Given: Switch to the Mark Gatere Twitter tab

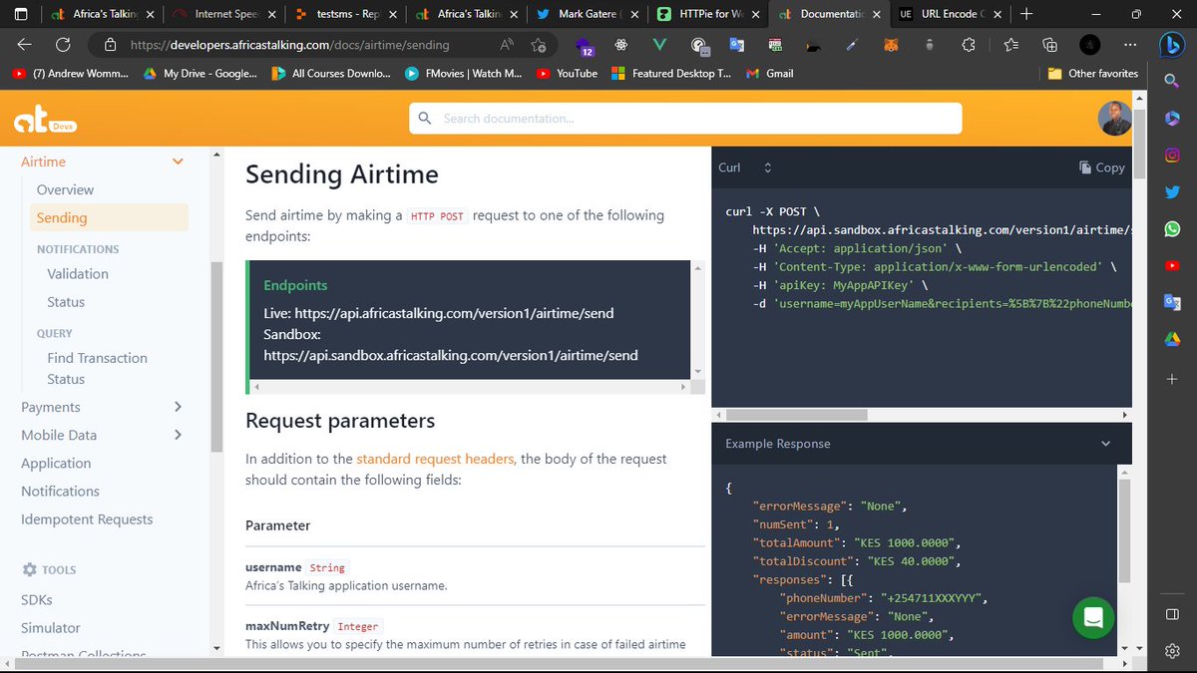Looking at the screenshot, I should [x=590, y=14].
